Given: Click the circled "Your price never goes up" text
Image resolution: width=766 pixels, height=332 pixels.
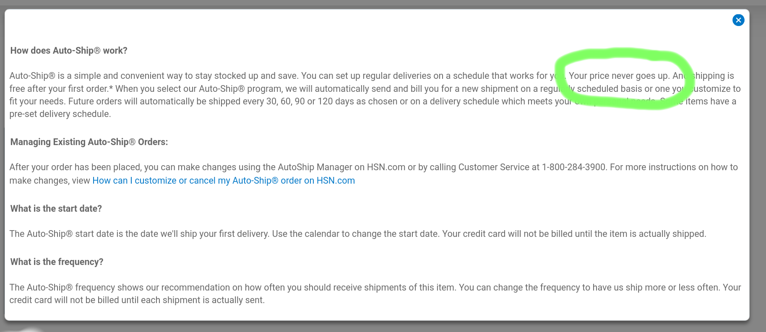Looking at the screenshot, I should tap(618, 76).
